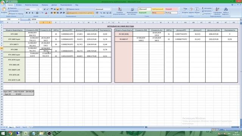This screenshot has height=136, width=242.
Task: Click the AutoSum (Автосумма) sigma icon
Action: point(203,8)
